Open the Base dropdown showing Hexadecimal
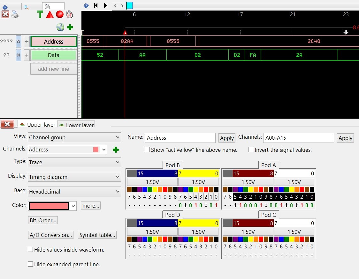Viewport: 359px width, 279px height. coord(74,192)
